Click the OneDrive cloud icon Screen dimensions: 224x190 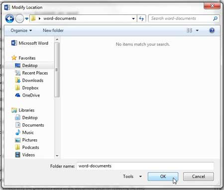pos(18,95)
